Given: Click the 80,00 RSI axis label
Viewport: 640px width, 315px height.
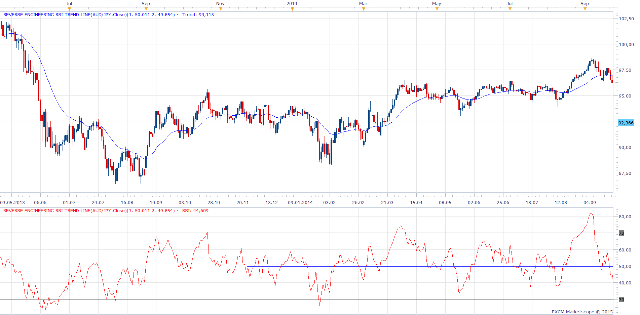Looking at the screenshot, I should (x=625, y=216).
